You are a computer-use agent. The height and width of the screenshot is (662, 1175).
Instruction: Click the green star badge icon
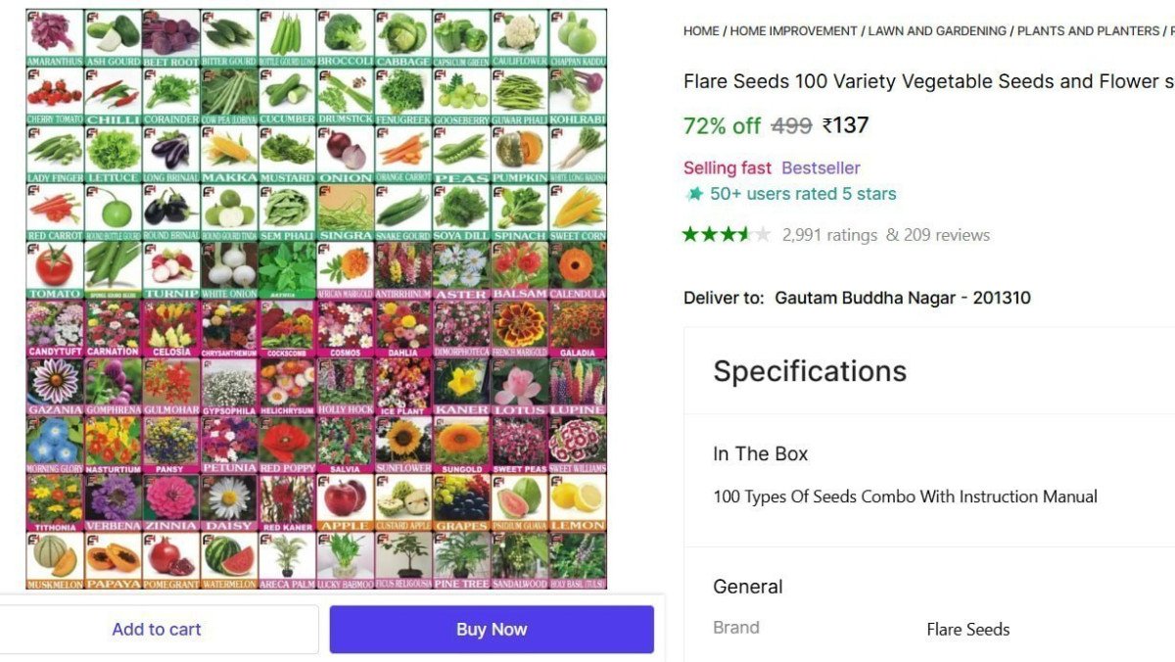(x=694, y=194)
